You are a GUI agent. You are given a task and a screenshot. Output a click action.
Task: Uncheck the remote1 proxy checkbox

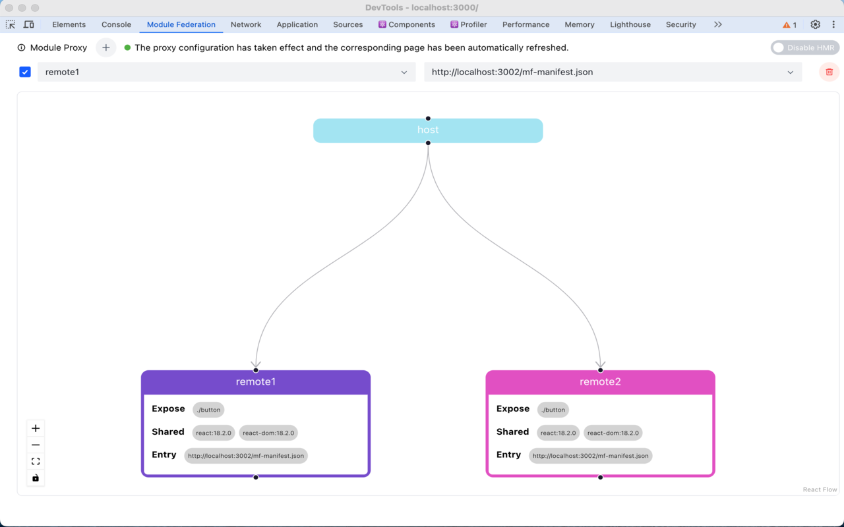[x=25, y=72]
